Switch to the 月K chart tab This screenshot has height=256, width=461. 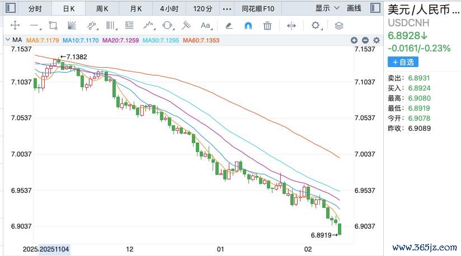pyautogui.click(x=136, y=9)
